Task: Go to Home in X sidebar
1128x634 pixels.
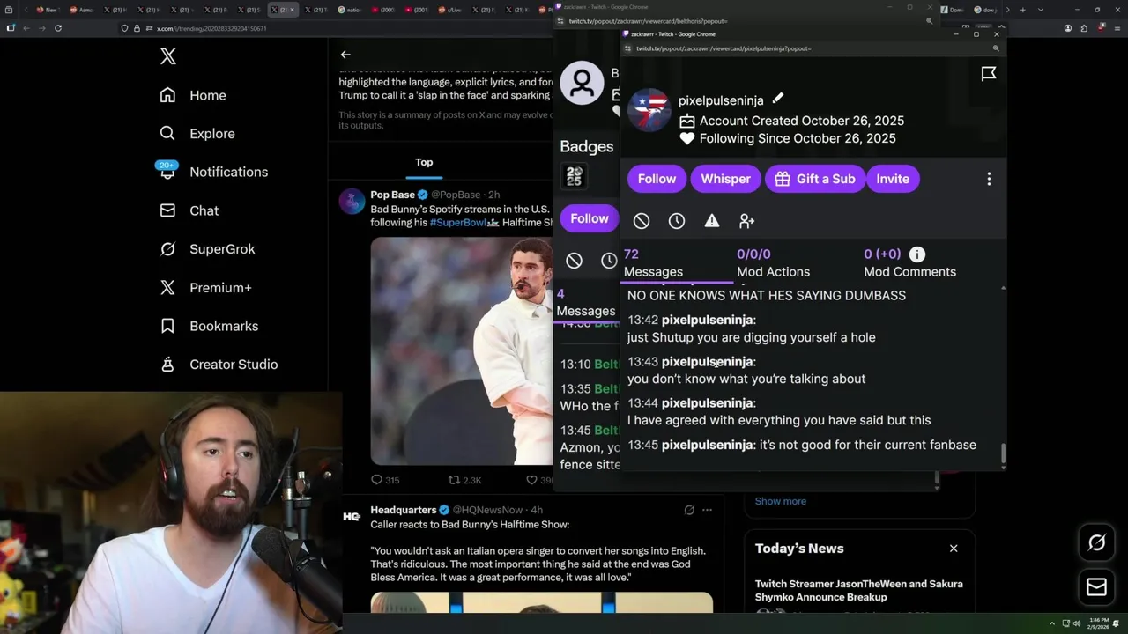Action: point(193,95)
